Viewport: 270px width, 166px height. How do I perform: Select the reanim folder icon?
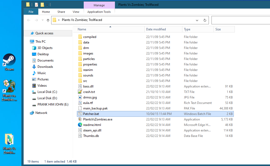tap(80, 70)
